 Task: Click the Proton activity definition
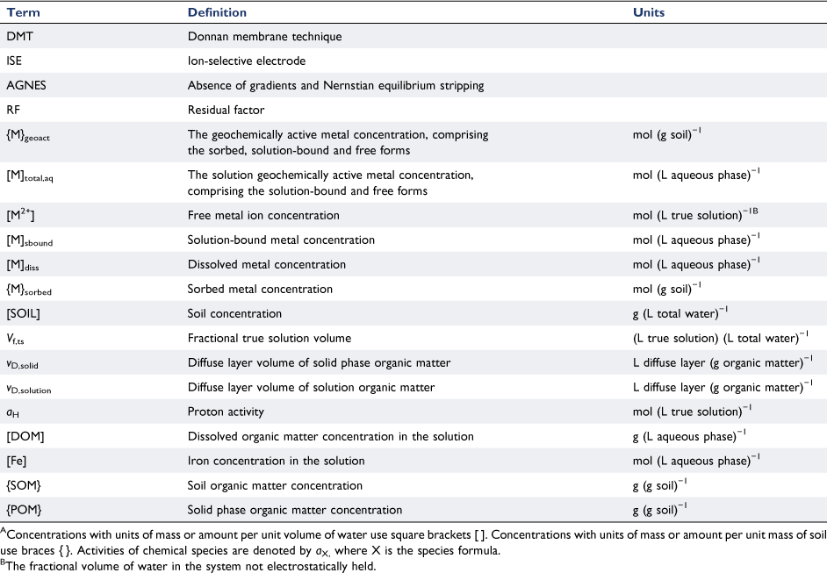pos(226,412)
